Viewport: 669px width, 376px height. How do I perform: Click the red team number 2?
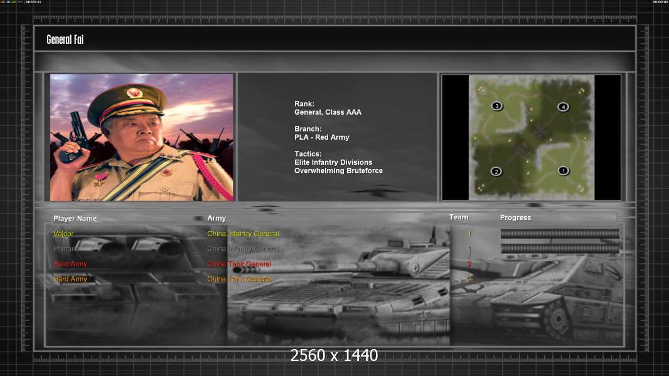(x=469, y=264)
